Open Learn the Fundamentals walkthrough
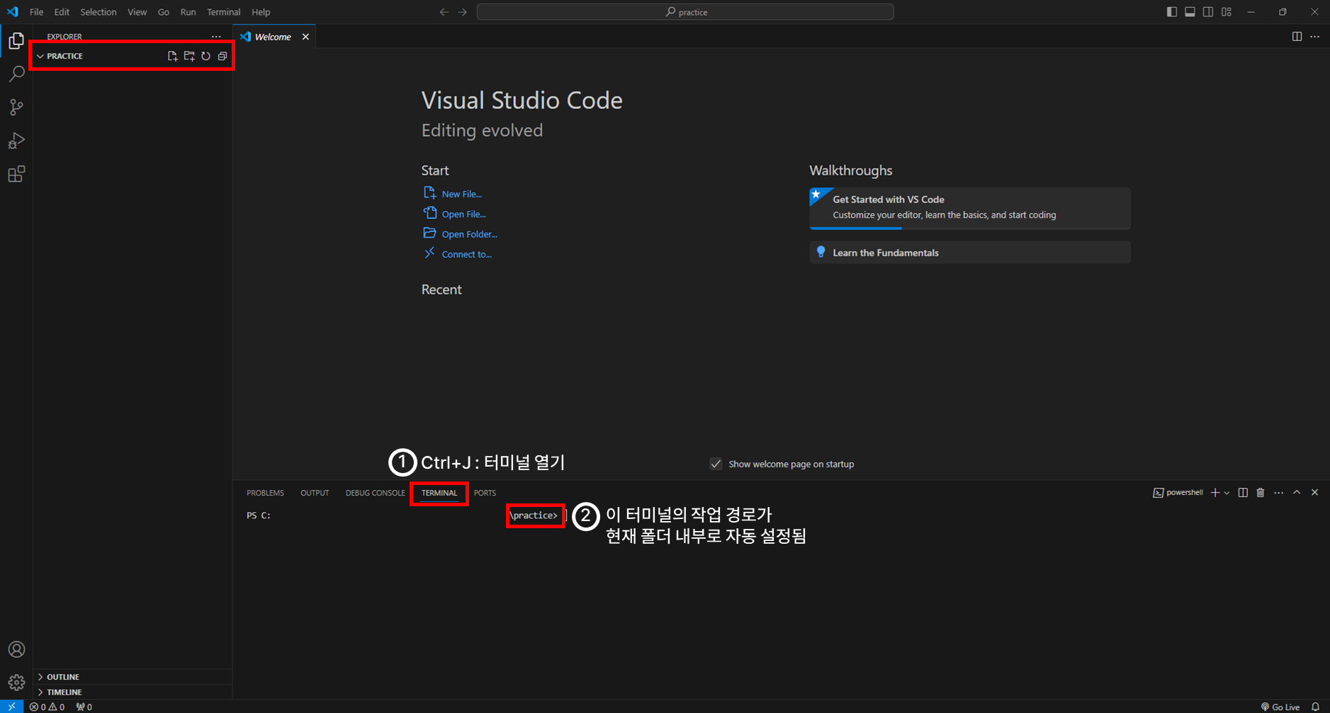The image size is (1330, 713). coord(970,253)
